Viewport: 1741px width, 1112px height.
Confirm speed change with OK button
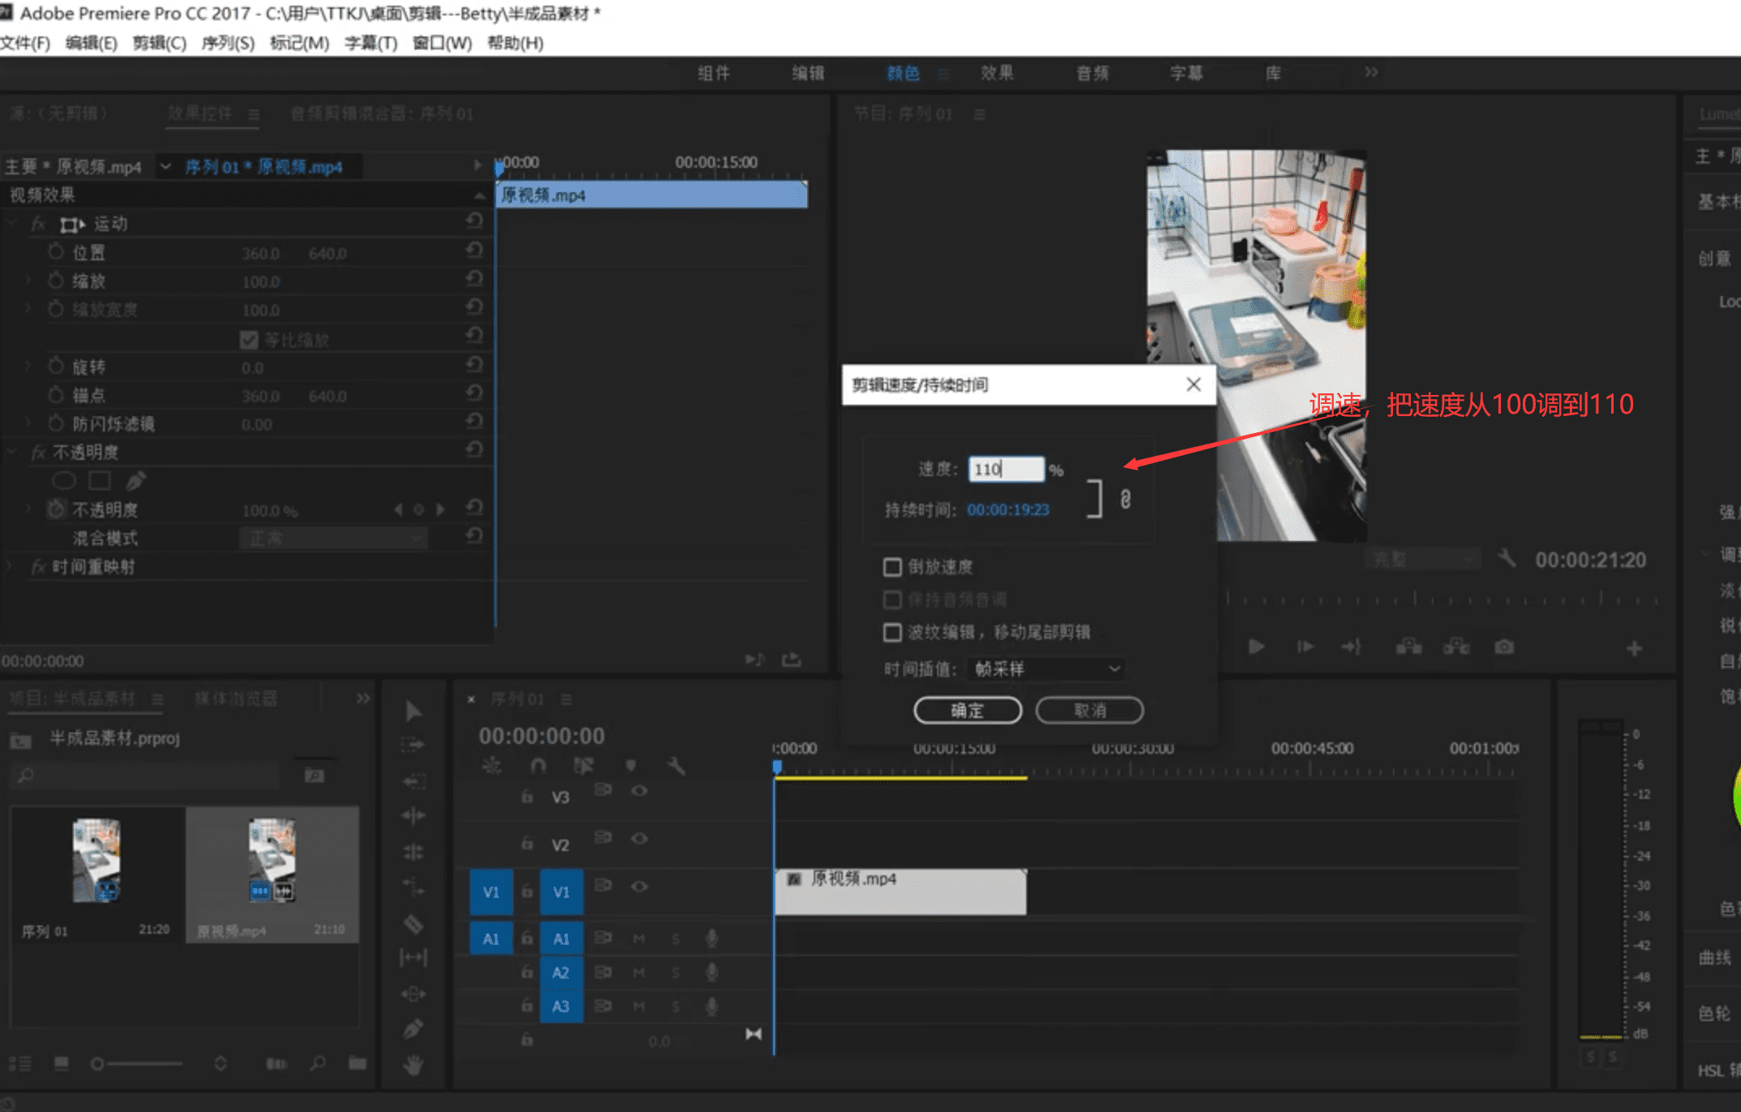pos(967,711)
